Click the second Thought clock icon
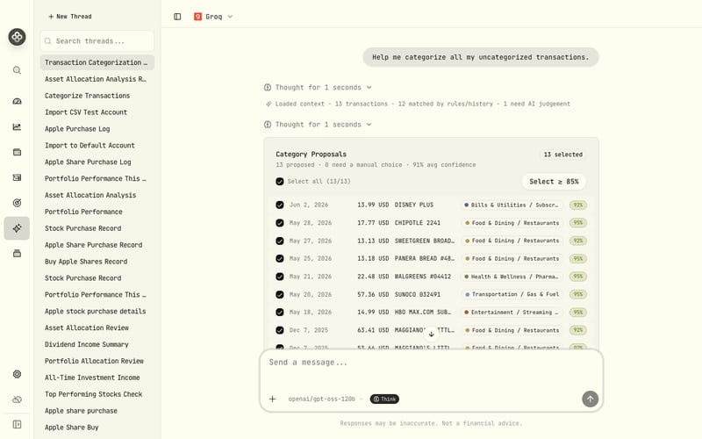The image size is (702, 439). click(x=268, y=125)
